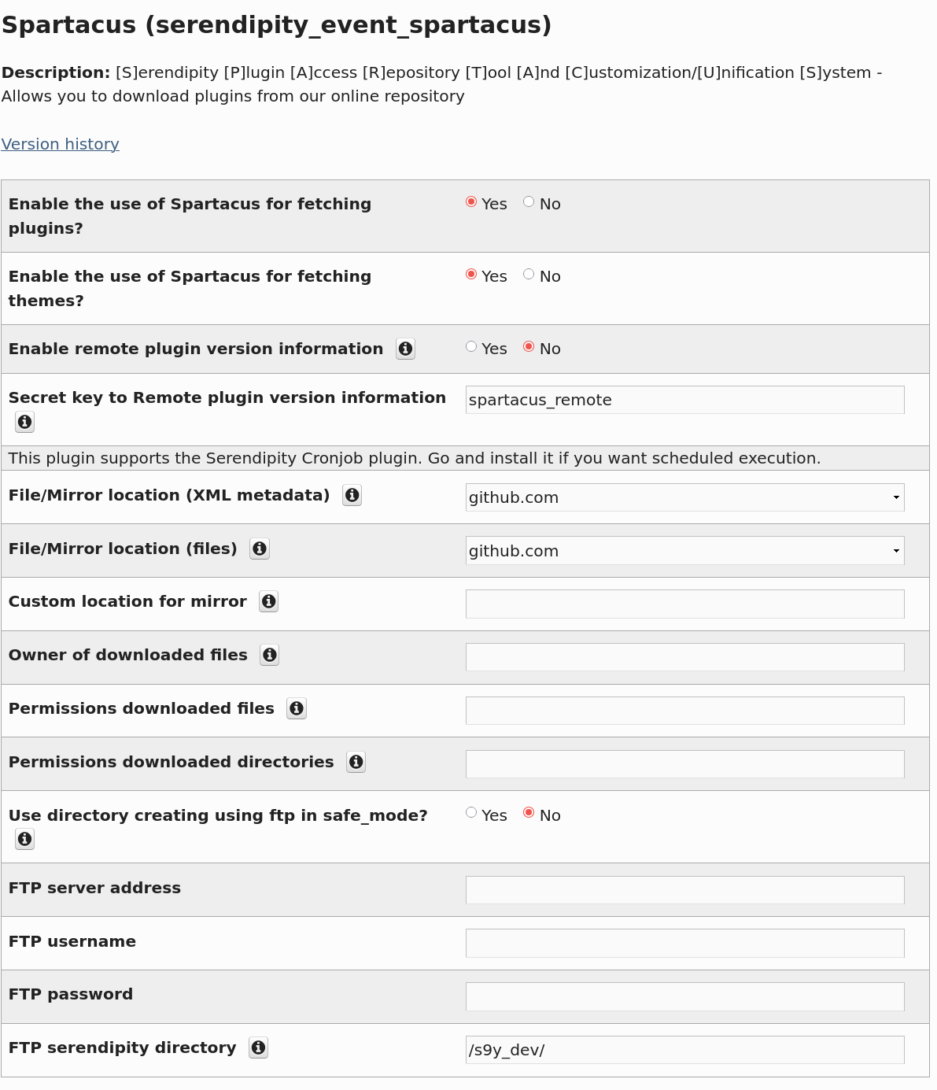
Task: Open info tooltip for remote plugin version information
Action: coord(405,349)
